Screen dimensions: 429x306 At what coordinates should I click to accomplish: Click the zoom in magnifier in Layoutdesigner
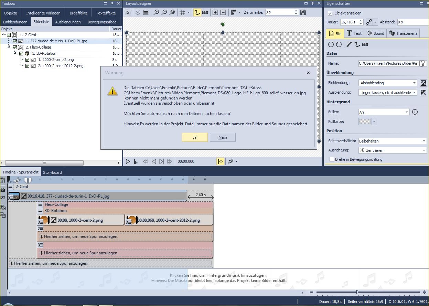(156, 12)
